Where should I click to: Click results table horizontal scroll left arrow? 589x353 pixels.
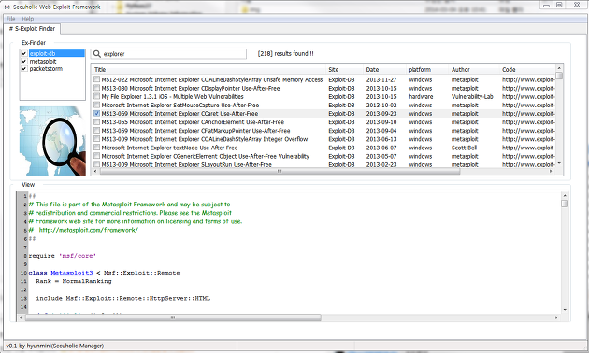[95, 171]
